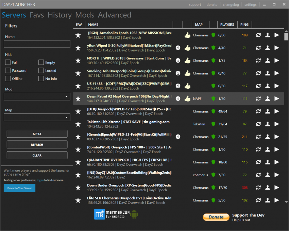This screenshot has height=231, width=289.
Task: Toggle the Hide Locked checkbox
Action: [41, 70]
